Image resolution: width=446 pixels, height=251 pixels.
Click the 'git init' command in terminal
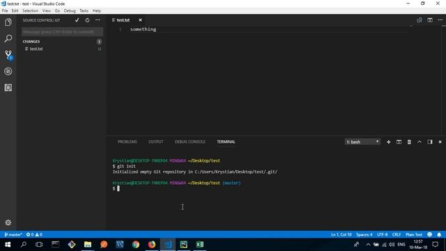click(x=126, y=166)
